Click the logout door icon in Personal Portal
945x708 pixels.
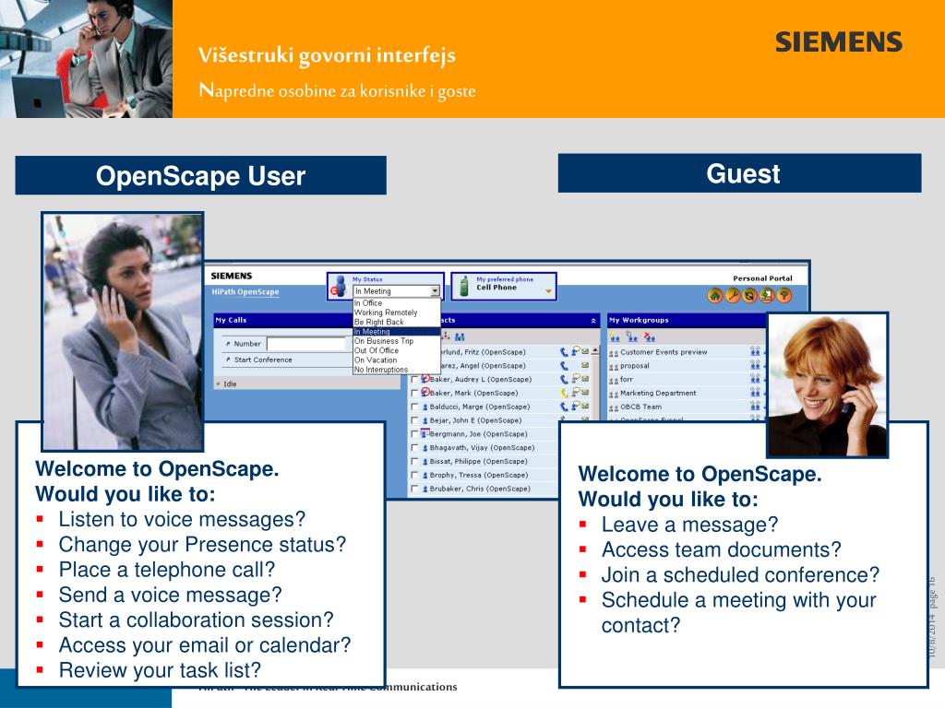click(767, 295)
